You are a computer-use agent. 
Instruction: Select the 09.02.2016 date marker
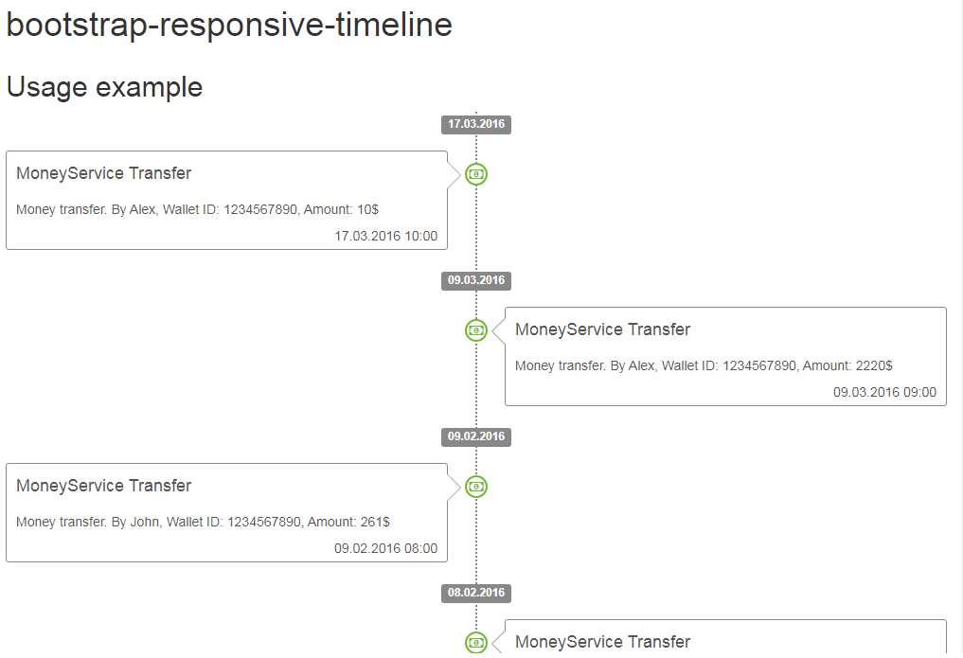pyautogui.click(x=476, y=436)
